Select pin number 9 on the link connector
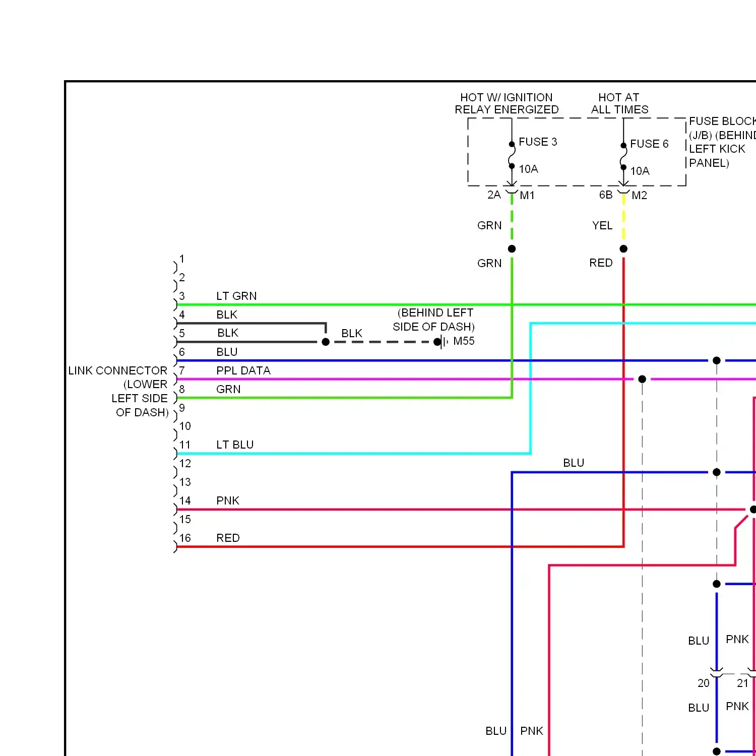This screenshot has height=756, width=756. [182, 408]
